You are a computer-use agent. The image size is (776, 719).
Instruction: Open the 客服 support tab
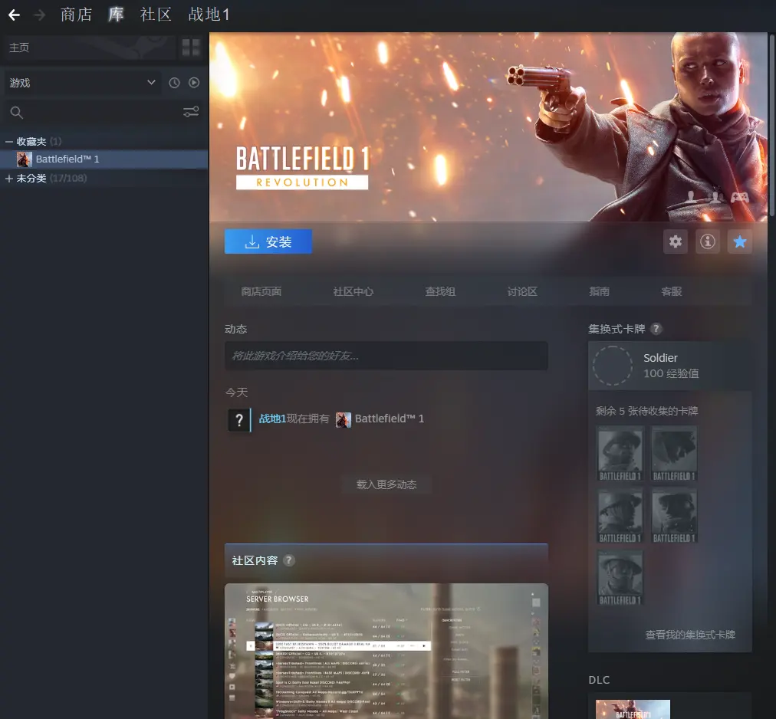[672, 291]
